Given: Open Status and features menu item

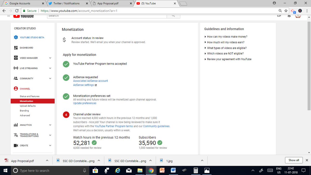Looking at the screenshot, I should pos(30,96).
